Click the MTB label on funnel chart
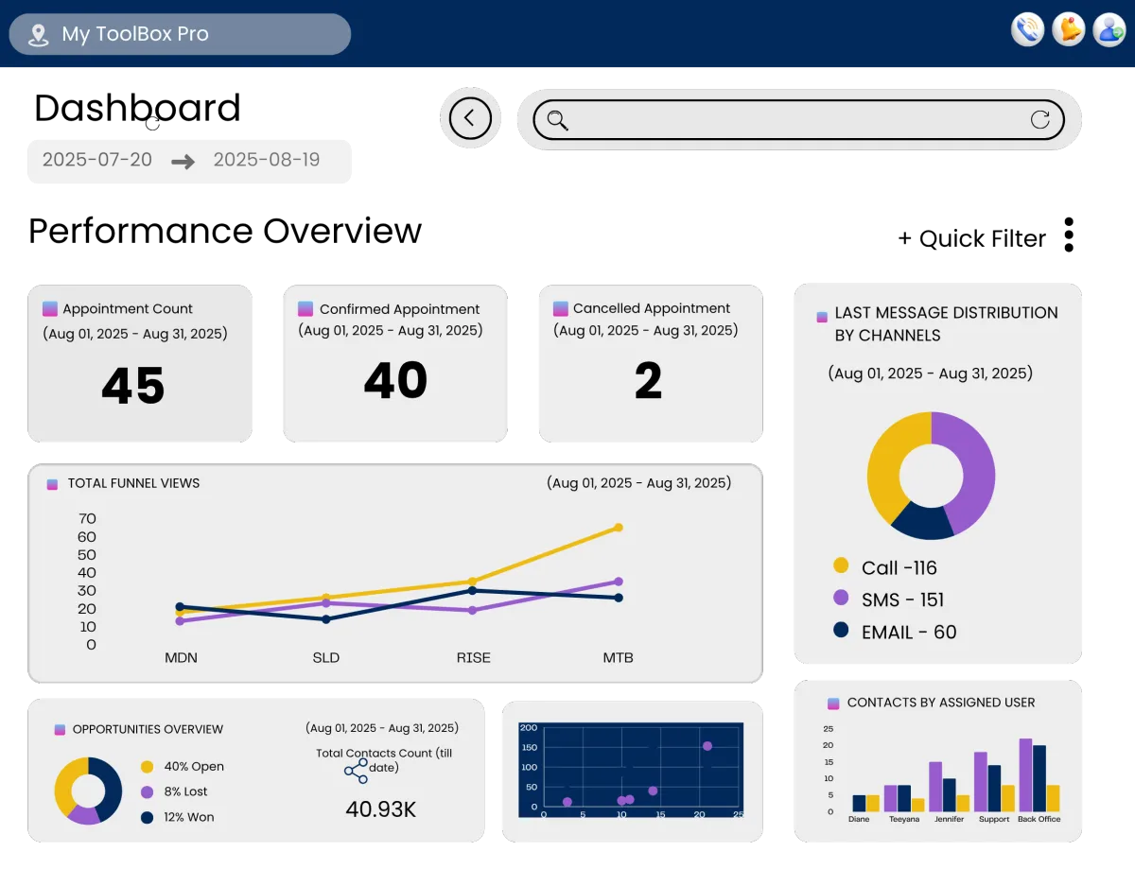 (x=619, y=657)
